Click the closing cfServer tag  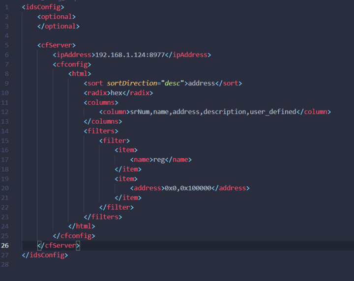pos(59,245)
